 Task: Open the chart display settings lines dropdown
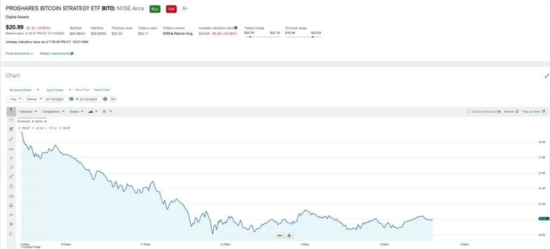tap(107, 112)
